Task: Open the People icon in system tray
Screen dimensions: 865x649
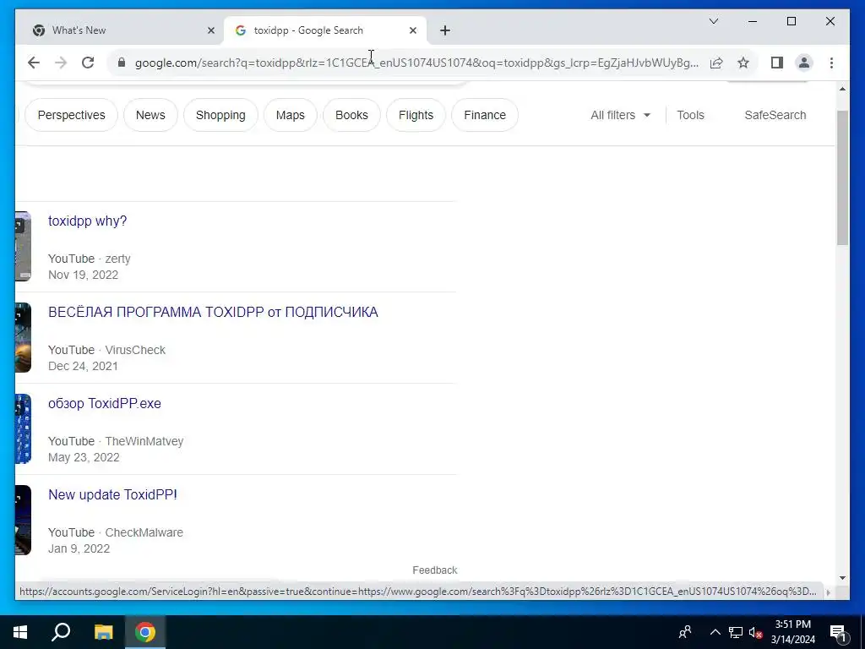Action: pyautogui.click(x=685, y=632)
